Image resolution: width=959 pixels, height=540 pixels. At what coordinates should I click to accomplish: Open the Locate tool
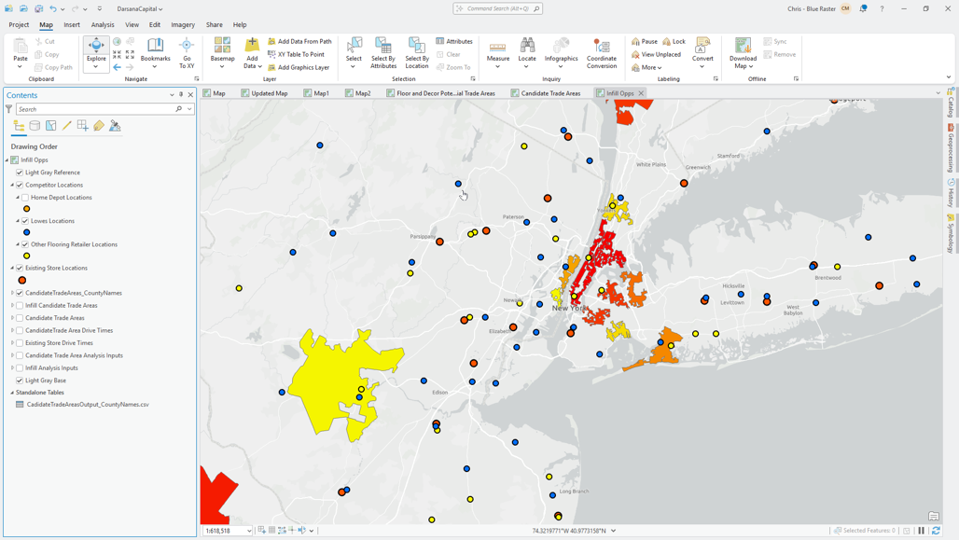tap(527, 50)
